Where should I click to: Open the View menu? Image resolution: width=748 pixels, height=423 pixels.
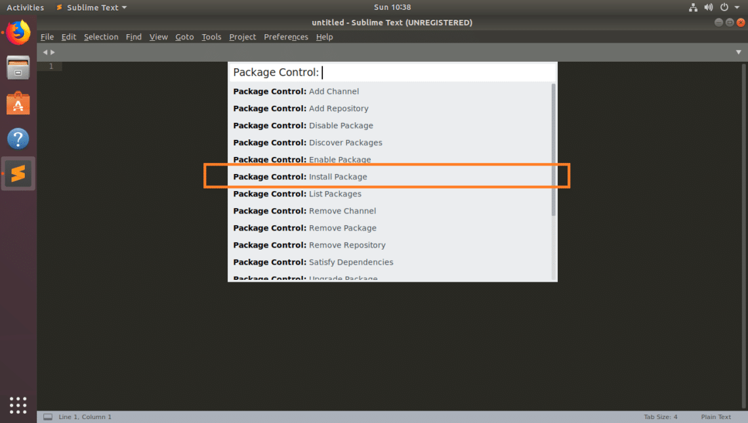[x=158, y=37]
